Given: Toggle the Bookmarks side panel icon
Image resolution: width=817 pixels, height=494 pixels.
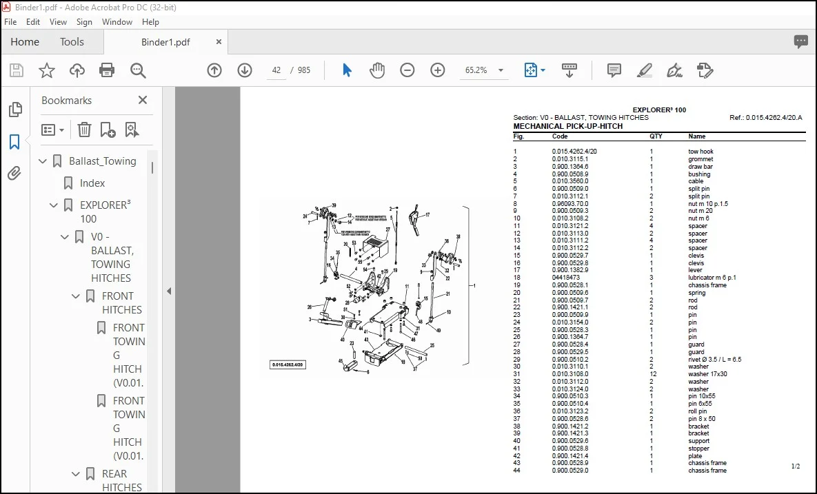Looking at the screenshot, I should (14, 142).
